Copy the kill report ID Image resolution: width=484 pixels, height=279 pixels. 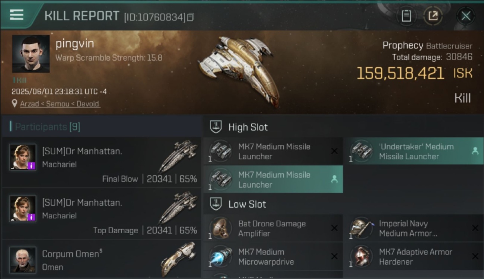point(191,17)
